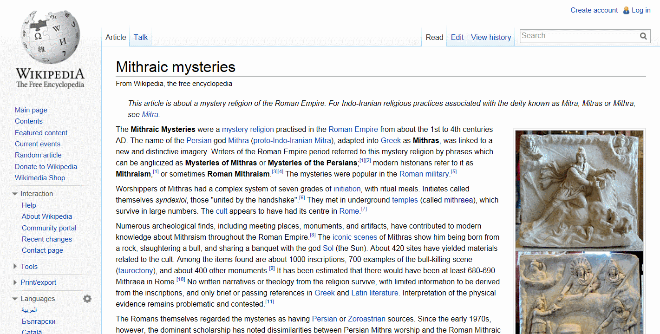The width and height of the screenshot is (660, 334).
Task: Follow the Persian link near Mithra
Action: point(199,140)
